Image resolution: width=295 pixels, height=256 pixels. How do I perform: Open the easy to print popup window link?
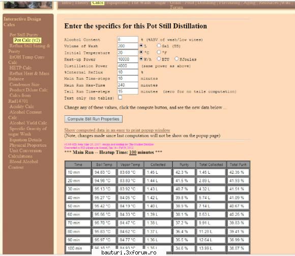click(117, 130)
